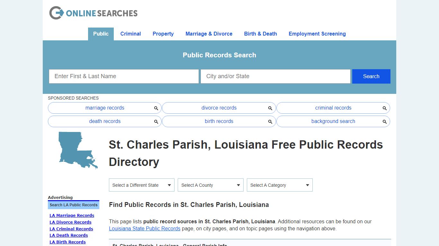Viewport: 439px width, 246px height.
Task: Focus the City and/or State field
Action: pos(275,76)
